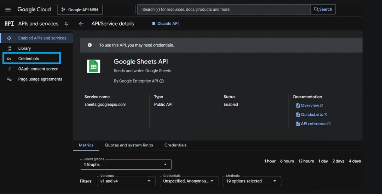Switch to the Metrics tab
This screenshot has width=382, height=194.
[x=86, y=145]
